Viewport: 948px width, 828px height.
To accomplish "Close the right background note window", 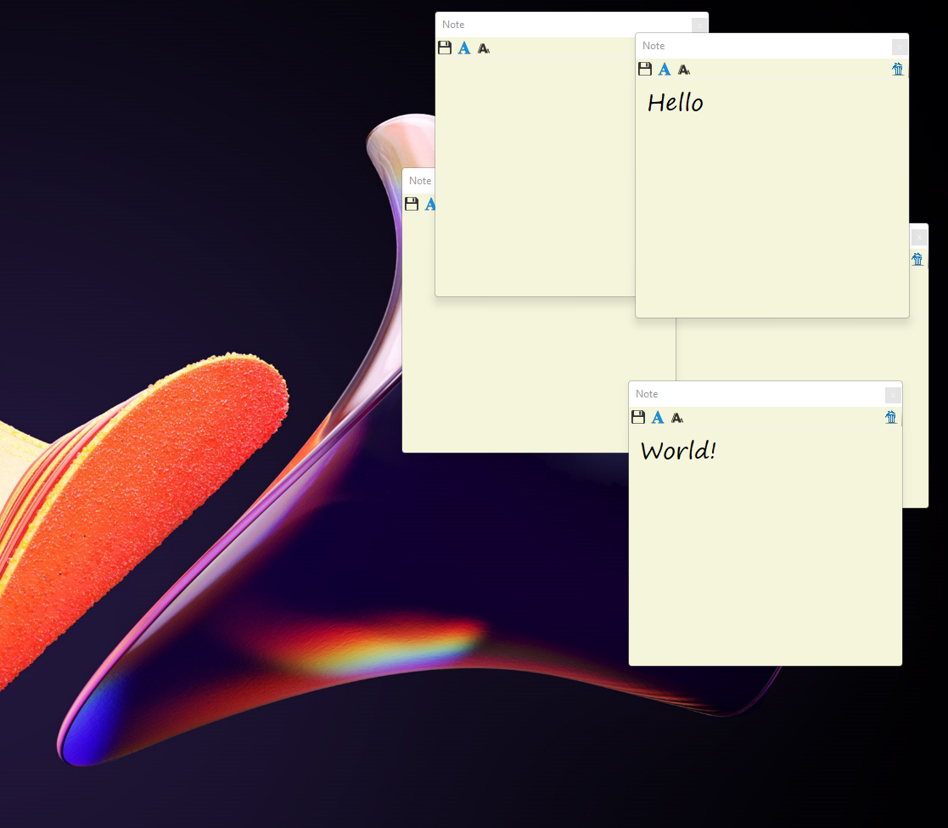I will coord(919,237).
